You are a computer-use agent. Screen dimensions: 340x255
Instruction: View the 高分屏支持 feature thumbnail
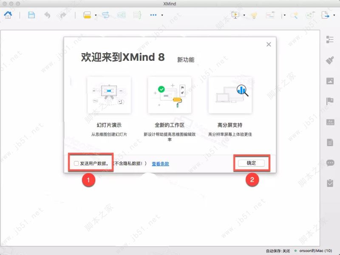coord(230,95)
